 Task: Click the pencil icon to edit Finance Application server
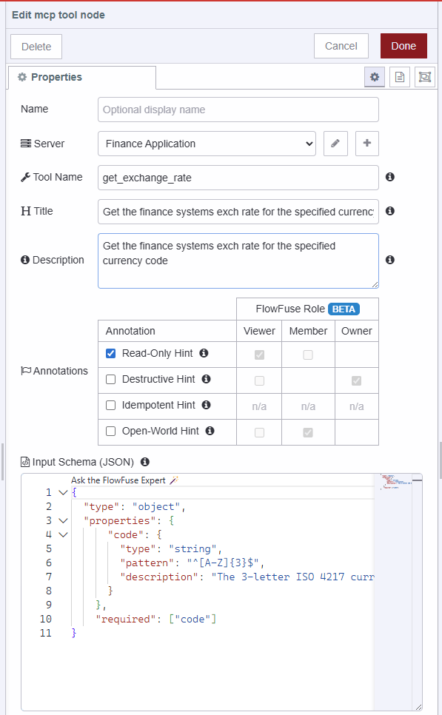click(335, 144)
